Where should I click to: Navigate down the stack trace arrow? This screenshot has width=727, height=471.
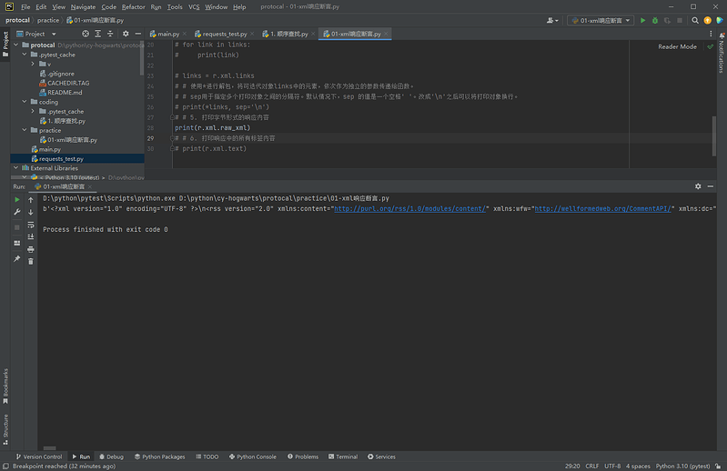[31, 212]
